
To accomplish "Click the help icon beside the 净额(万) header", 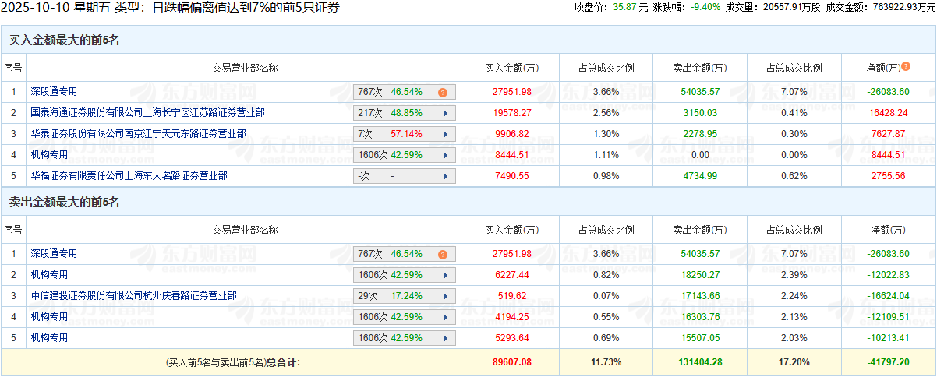I will point(906,66).
